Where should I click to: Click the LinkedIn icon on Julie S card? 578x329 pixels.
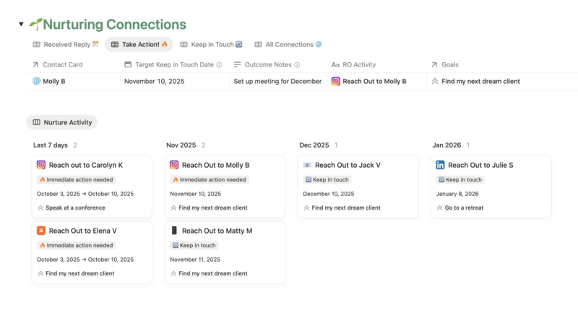tap(440, 165)
